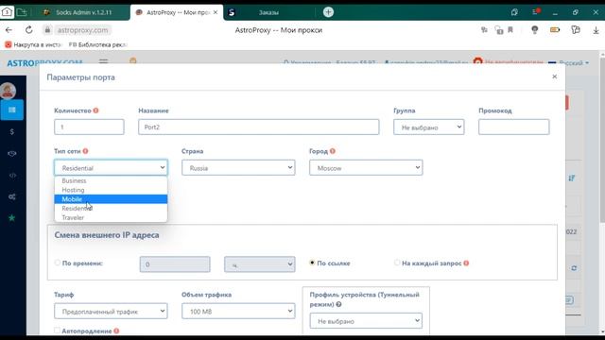
Task: Click the Автопродление info icon
Action: [x=116, y=331]
